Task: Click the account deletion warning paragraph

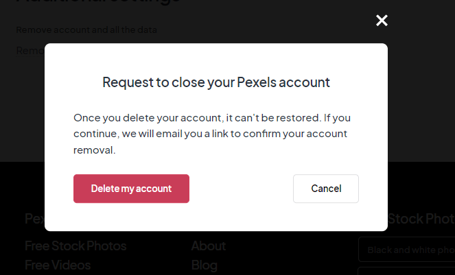Action: 212,133
